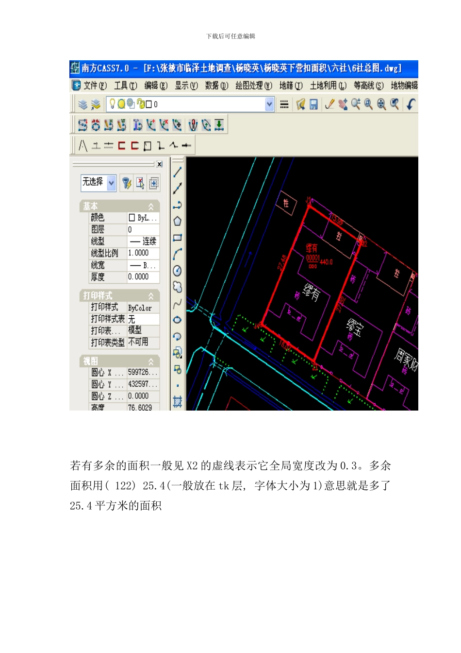Screen dimensions: 461x653
Task: Open the Layer Properties Manager icon
Action: pos(83,104)
